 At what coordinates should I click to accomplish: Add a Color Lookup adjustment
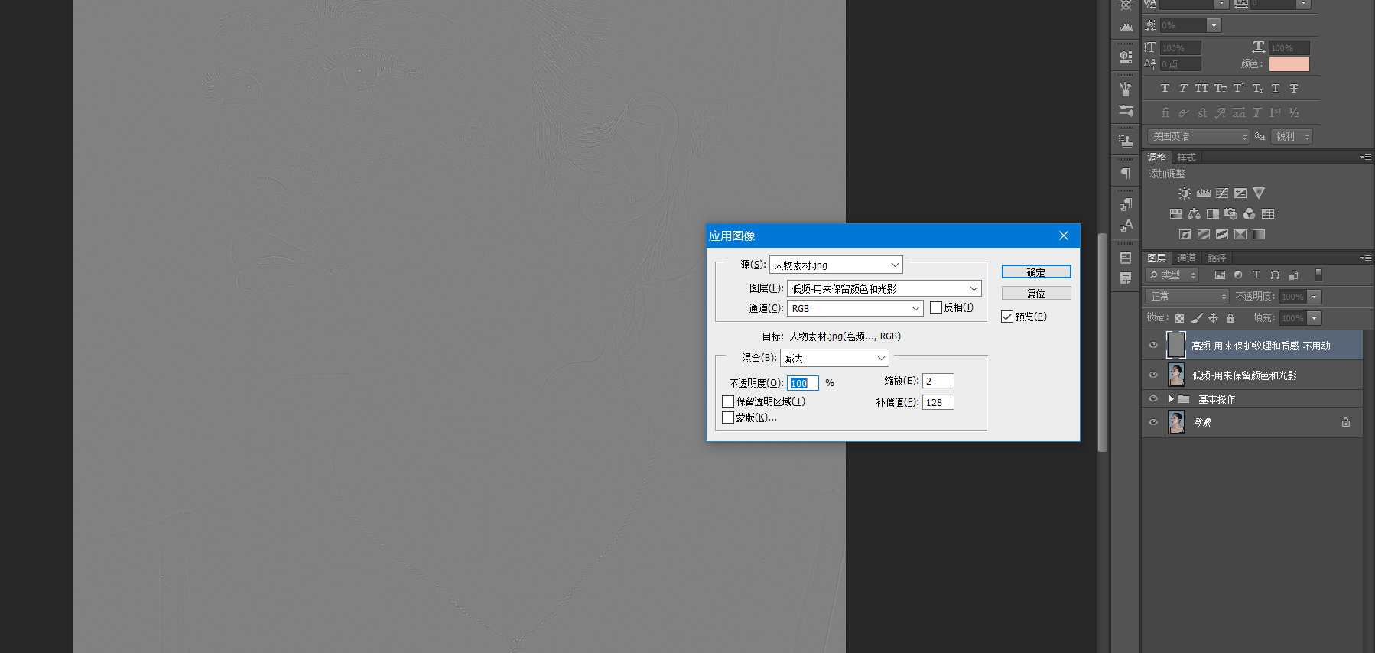pyautogui.click(x=1268, y=213)
